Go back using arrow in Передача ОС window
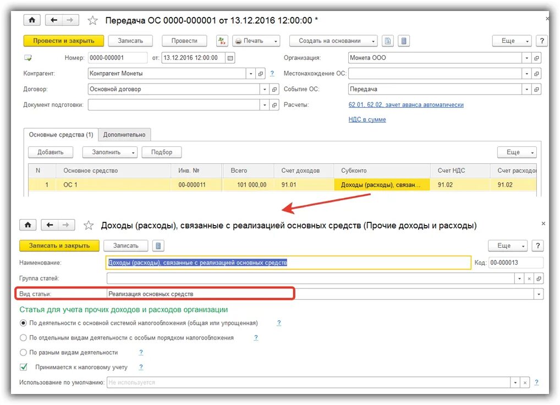The image size is (560, 405). coord(54,20)
